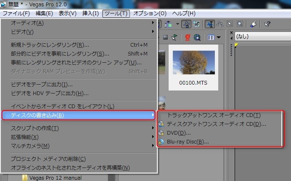The width and height of the screenshot is (291, 181).
Task: Close the open ツール(T) menu
Action: (116, 13)
